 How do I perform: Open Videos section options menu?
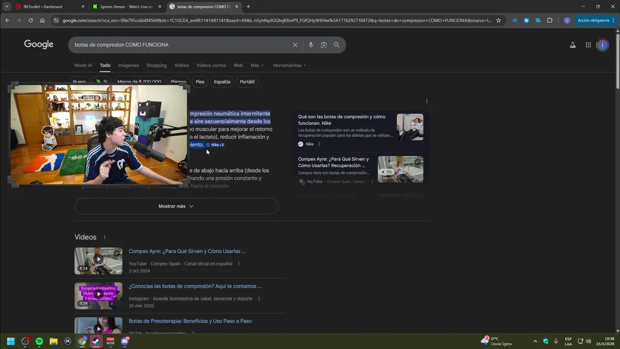coord(105,238)
